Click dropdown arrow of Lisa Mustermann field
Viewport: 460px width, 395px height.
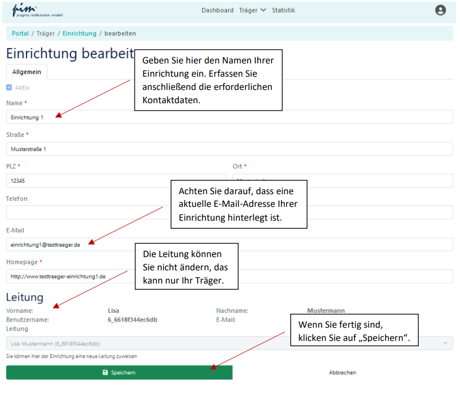pos(445,343)
